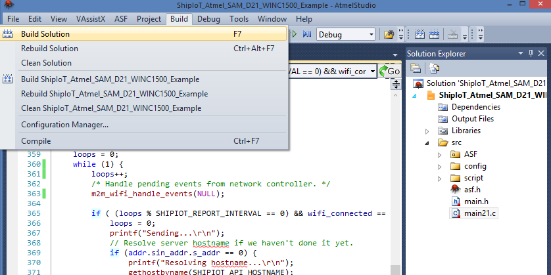Select Rebuild ShipIoT_Atmel_SAM_D21_WINC1500_Example
The height and width of the screenshot is (275, 551).
(143, 94)
